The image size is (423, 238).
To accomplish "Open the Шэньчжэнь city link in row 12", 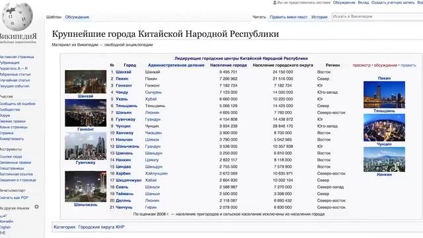I will pyautogui.click(x=128, y=146).
